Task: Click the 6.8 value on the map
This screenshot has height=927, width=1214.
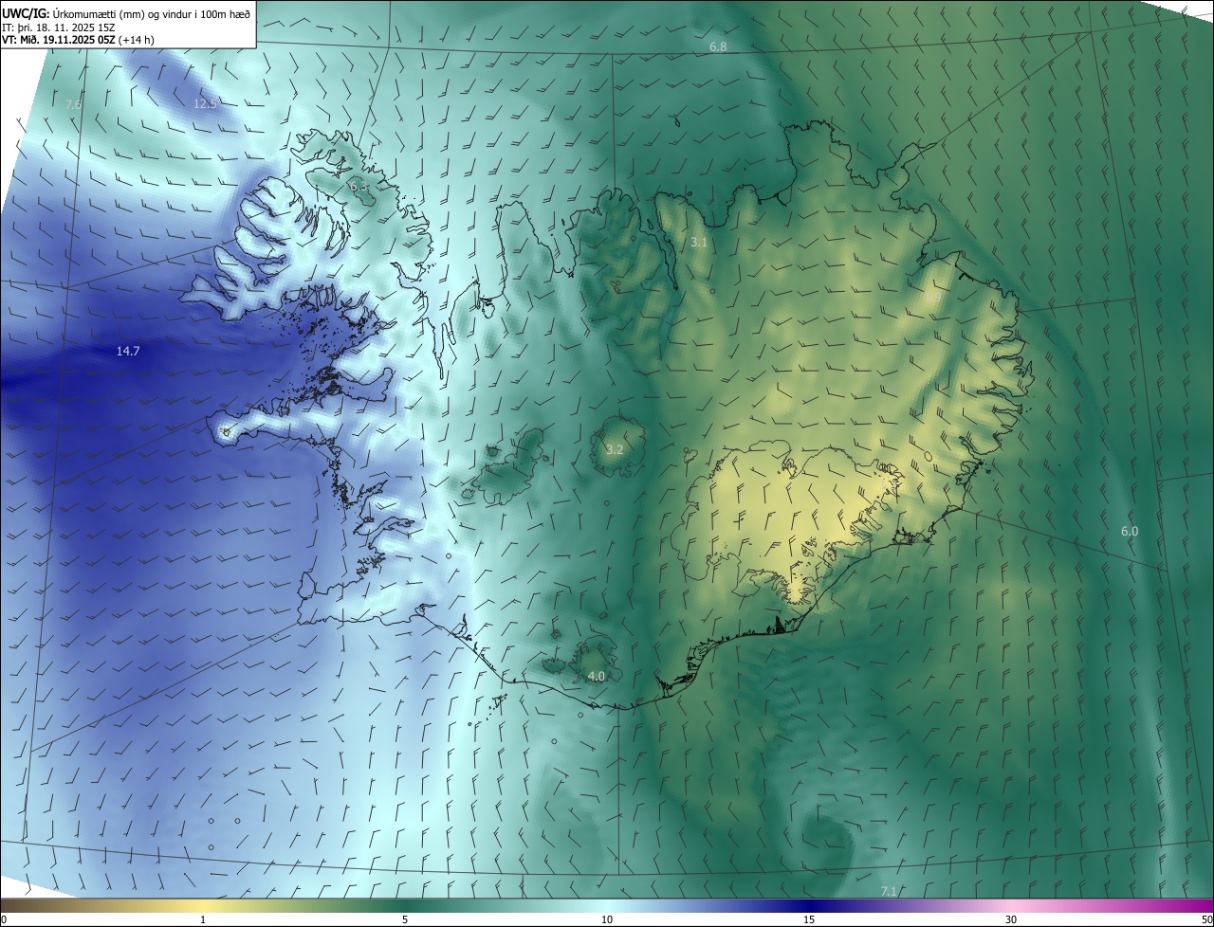Action: (x=718, y=46)
